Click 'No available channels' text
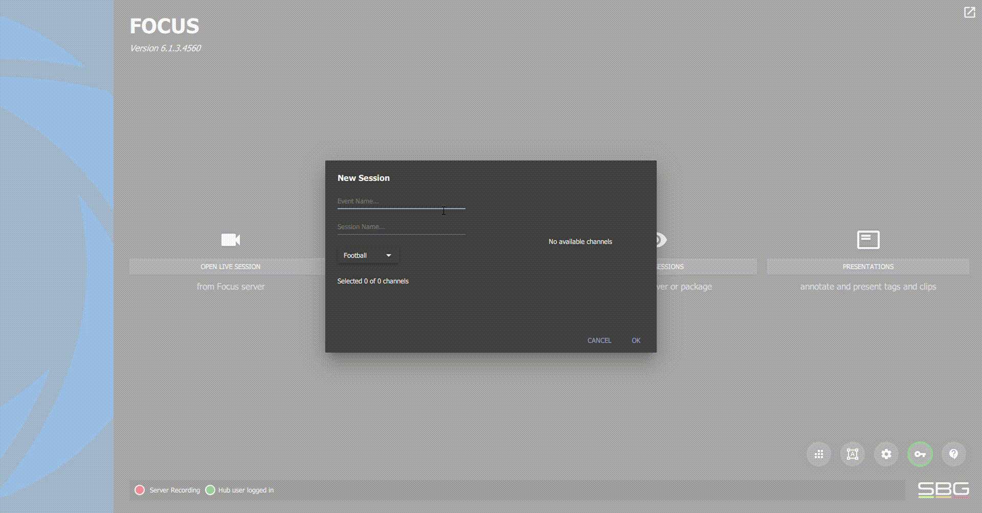982x513 pixels. pos(580,242)
